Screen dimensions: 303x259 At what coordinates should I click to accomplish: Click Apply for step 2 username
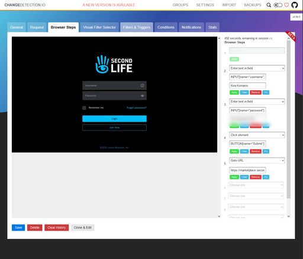(234, 92)
